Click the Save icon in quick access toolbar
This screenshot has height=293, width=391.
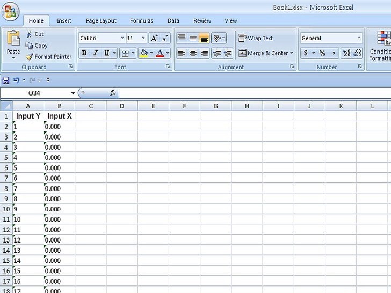[6, 80]
